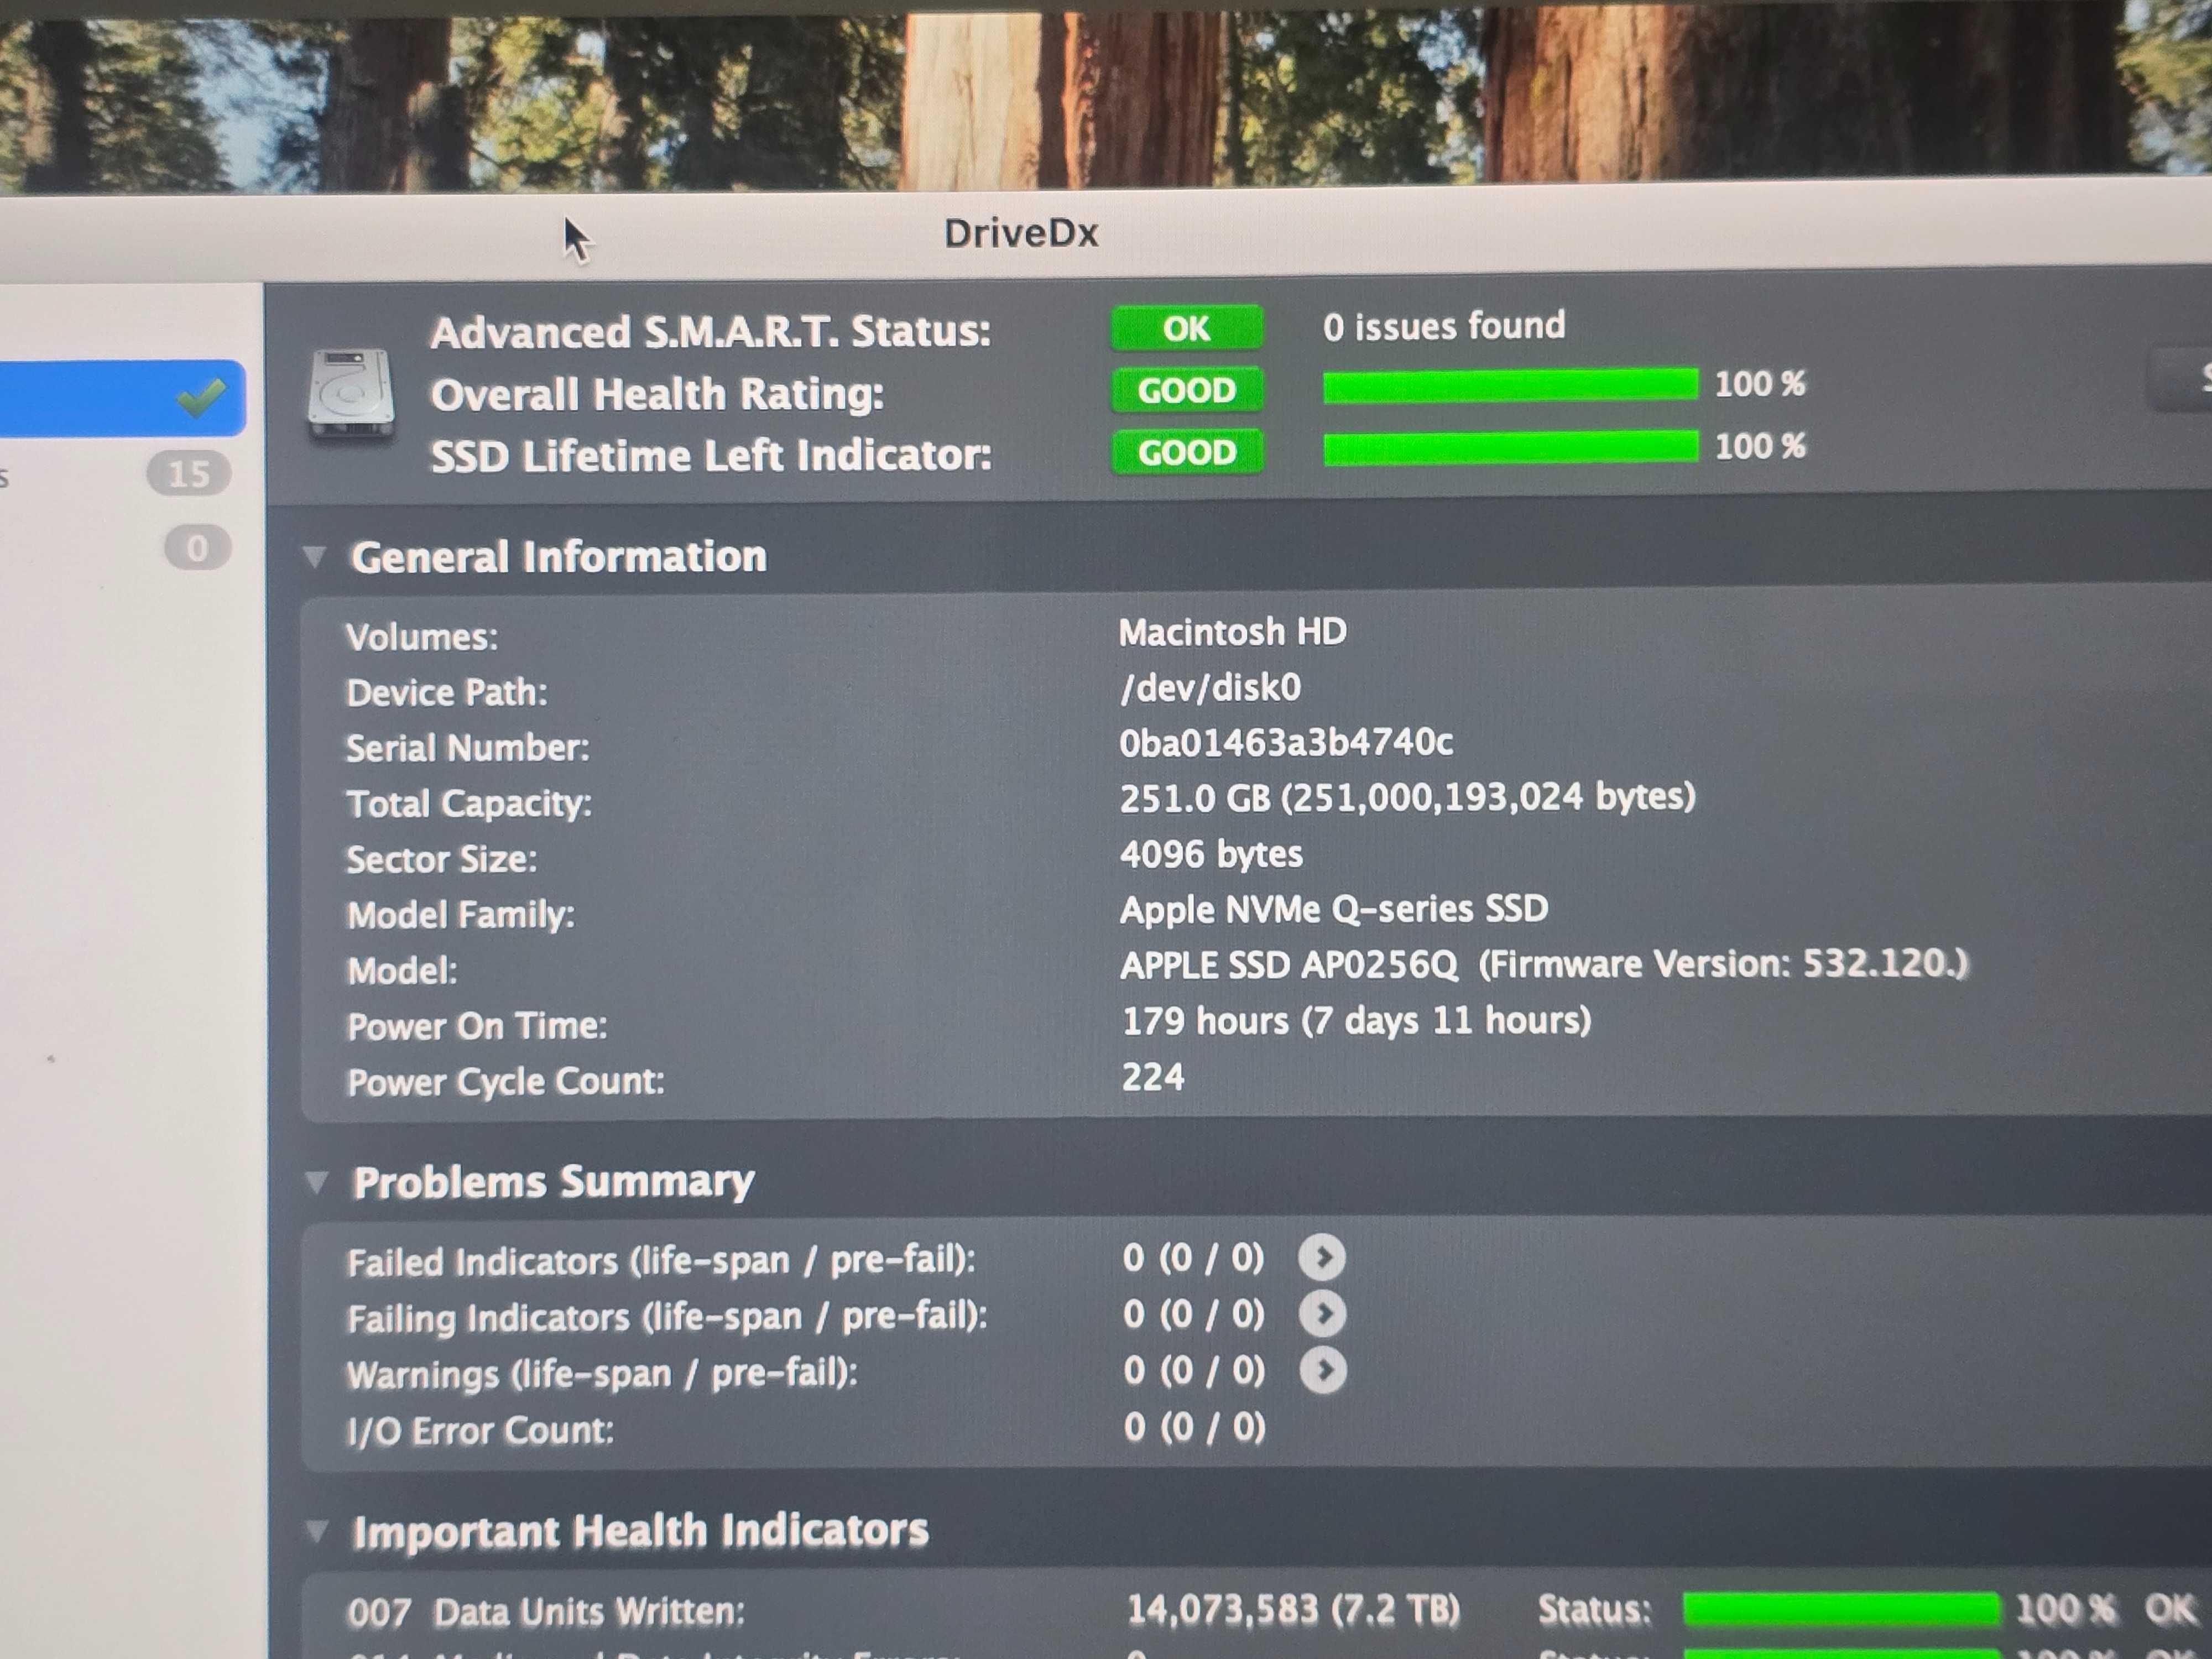2212x1659 pixels.
Task: Click the '4096 bytes' sector size value
Action: click(1211, 854)
